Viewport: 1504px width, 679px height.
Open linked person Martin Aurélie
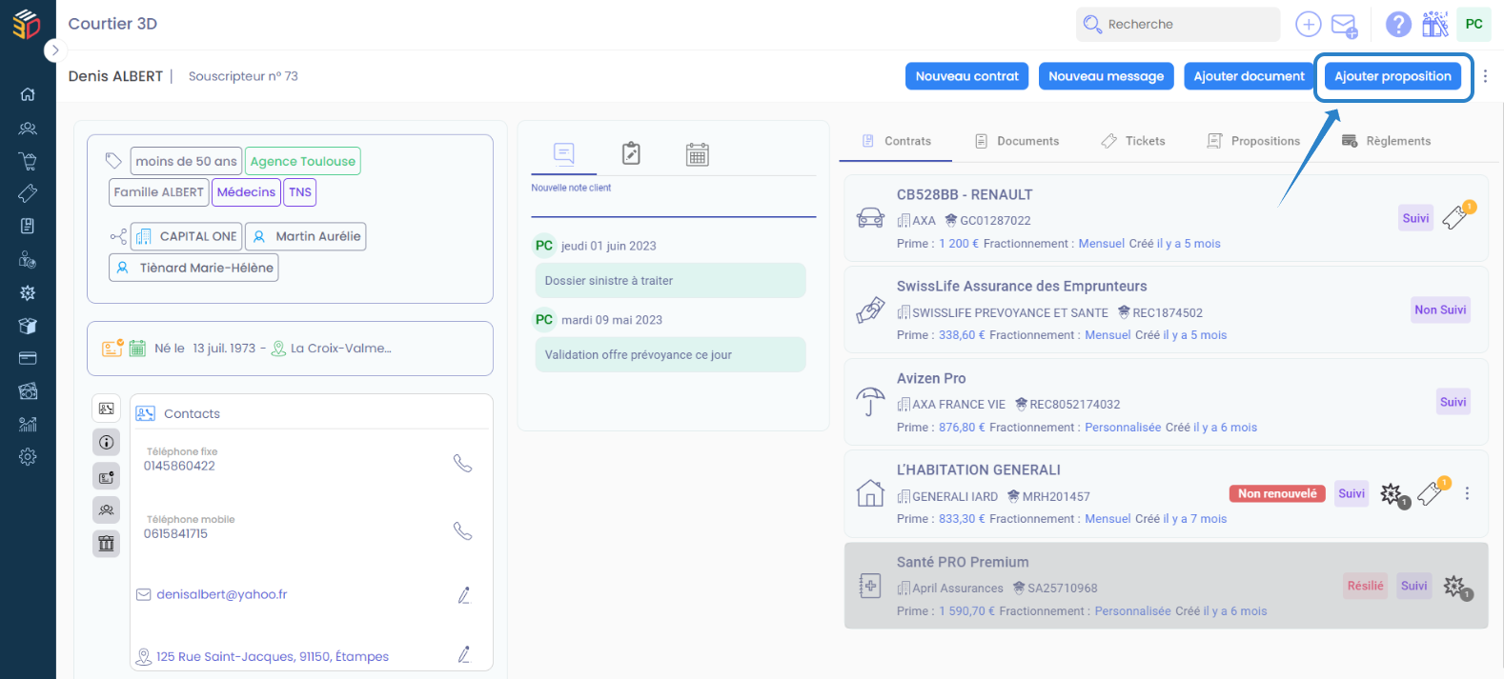click(305, 236)
